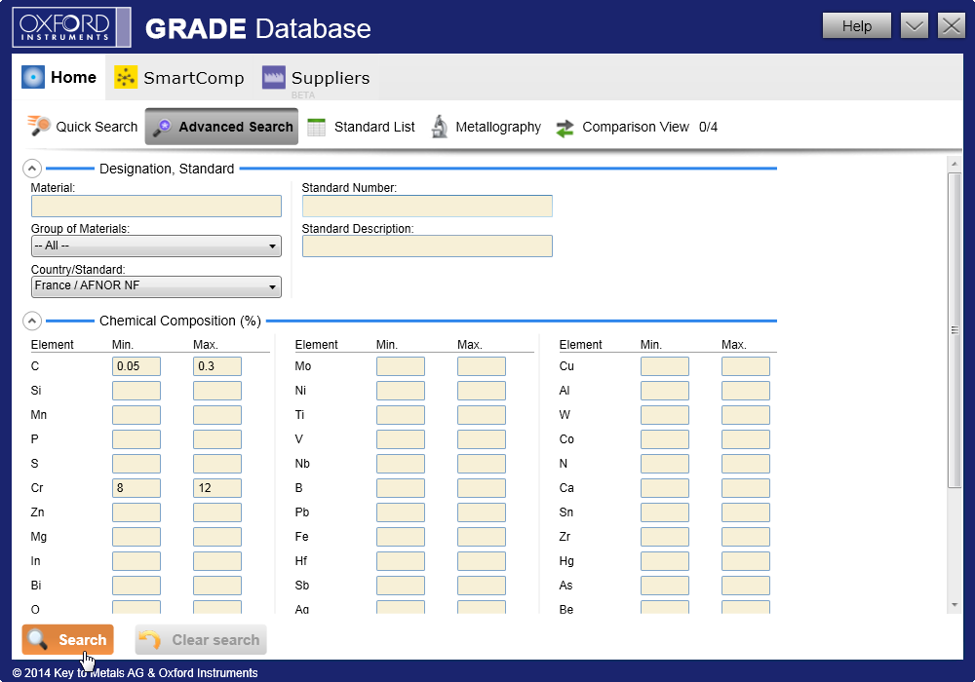975x682 pixels.
Task: Click the C Max. field showing 0.3
Action: (x=217, y=366)
